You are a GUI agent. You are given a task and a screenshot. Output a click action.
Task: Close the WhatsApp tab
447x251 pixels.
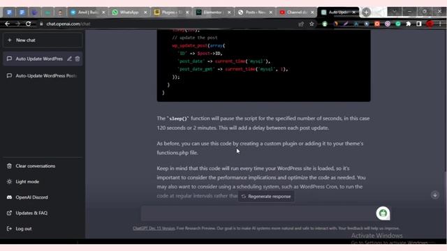point(145,13)
